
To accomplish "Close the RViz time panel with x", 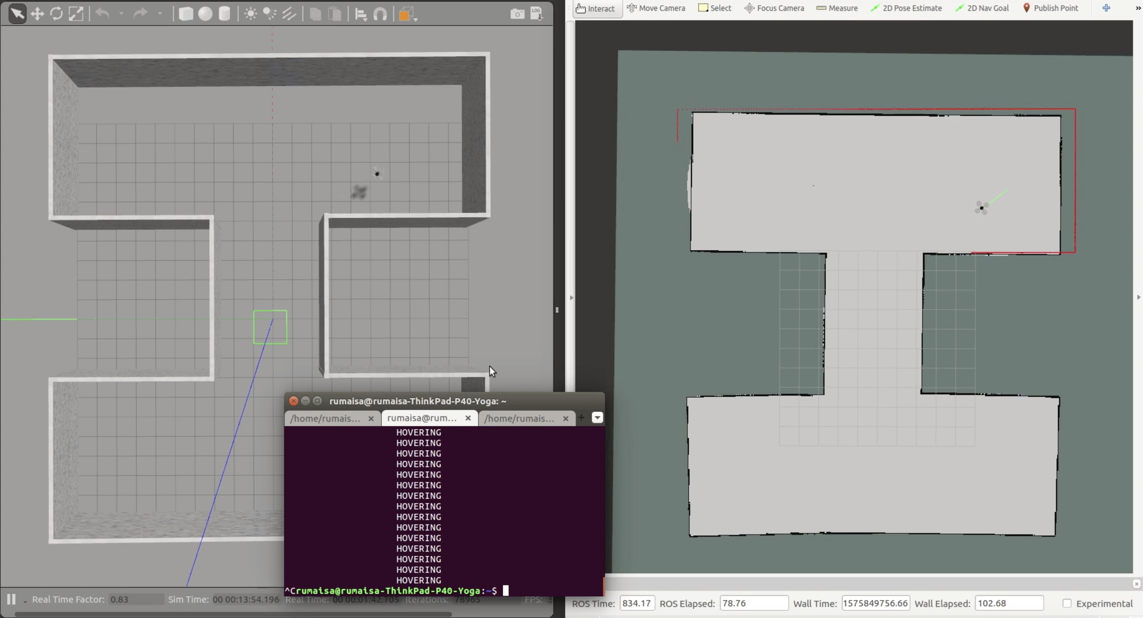I will point(1136,584).
